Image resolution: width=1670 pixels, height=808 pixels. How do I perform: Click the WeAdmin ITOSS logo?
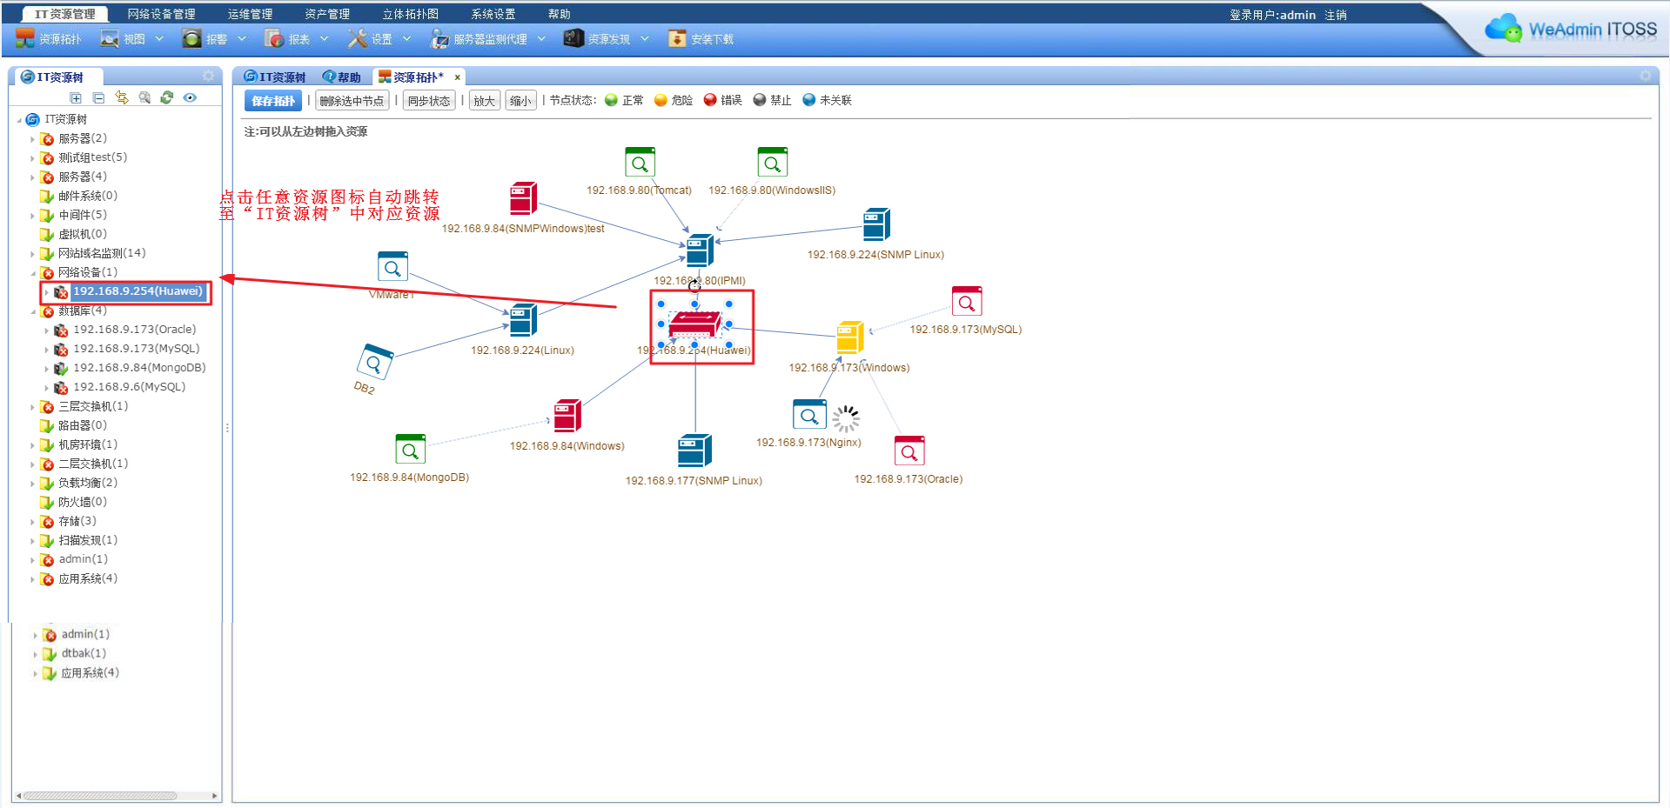pos(1571,28)
